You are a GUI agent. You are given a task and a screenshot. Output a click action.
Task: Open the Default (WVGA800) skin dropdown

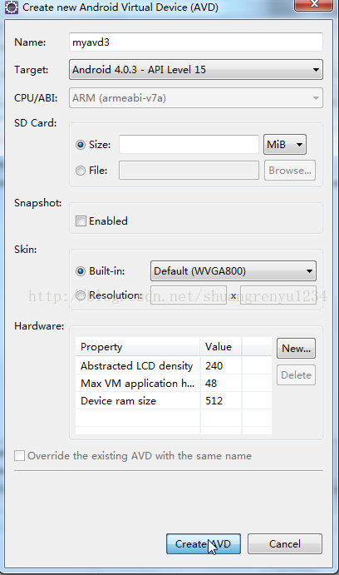233,271
